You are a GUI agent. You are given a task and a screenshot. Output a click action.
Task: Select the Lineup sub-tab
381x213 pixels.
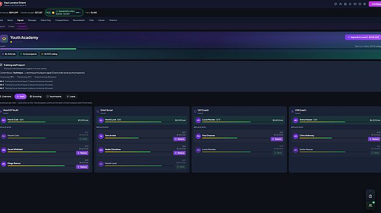(x=11, y=26)
